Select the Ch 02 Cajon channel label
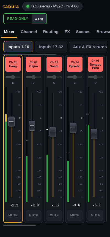Screen dimensions: 110x237 34,64
